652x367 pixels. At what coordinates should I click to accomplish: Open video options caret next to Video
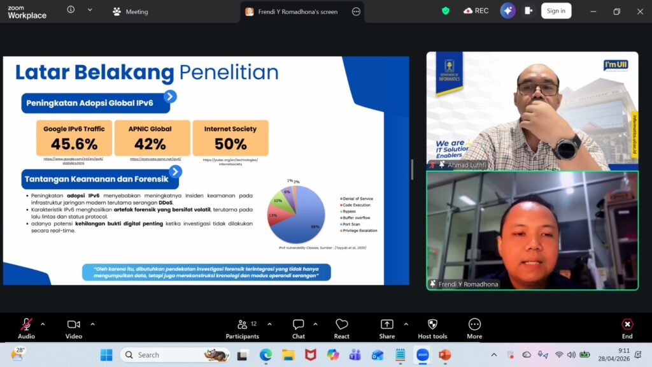click(92, 324)
